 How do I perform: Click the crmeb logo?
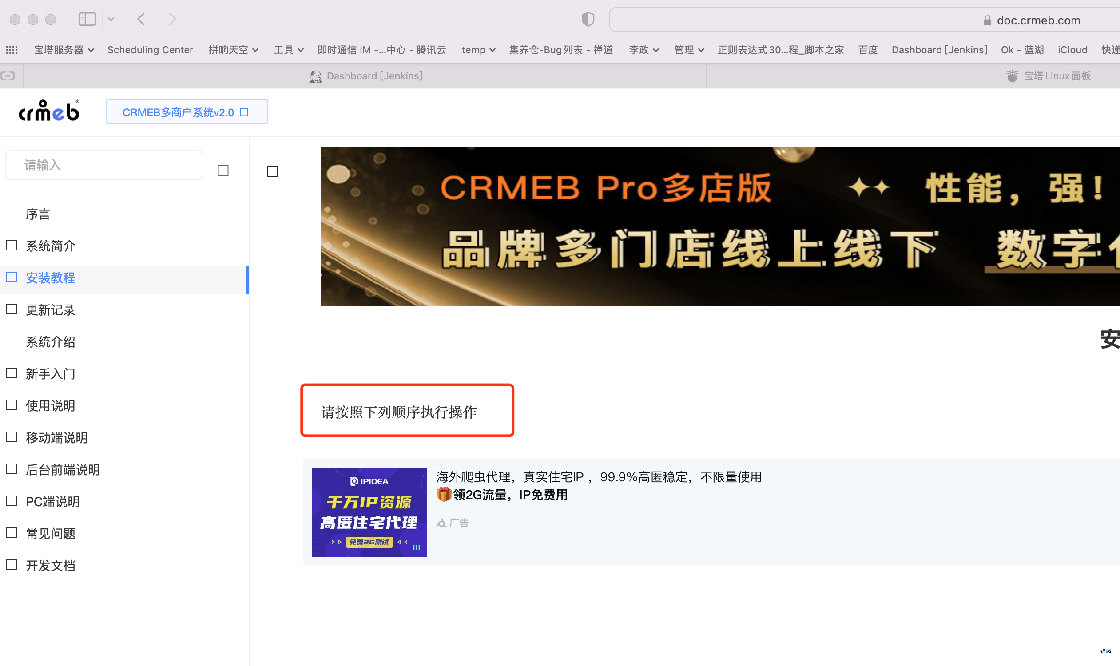point(49,111)
